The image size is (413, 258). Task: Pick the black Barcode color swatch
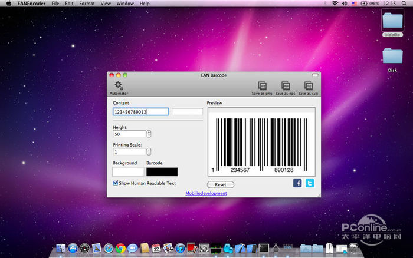[x=162, y=172]
